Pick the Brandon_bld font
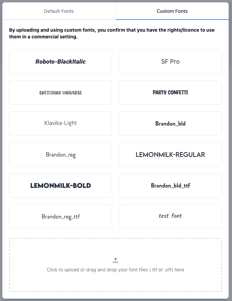The image size is (232, 301). (x=170, y=124)
